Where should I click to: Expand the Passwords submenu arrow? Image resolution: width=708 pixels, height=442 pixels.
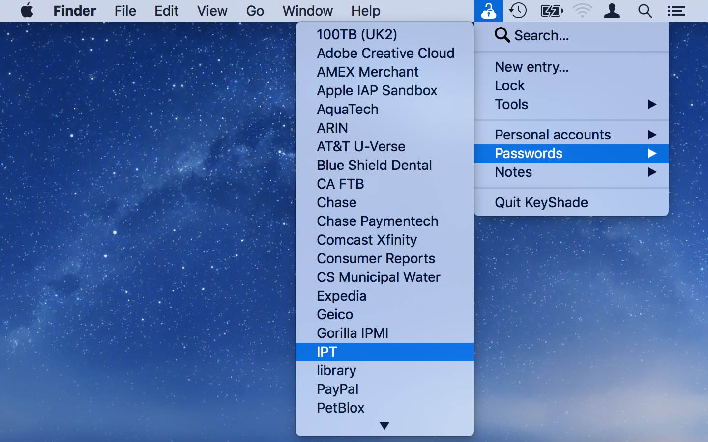click(x=652, y=153)
